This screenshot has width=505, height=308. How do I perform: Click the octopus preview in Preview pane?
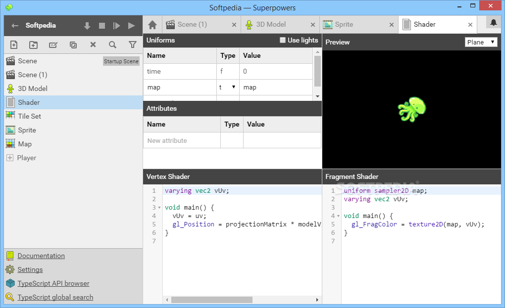point(412,109)
